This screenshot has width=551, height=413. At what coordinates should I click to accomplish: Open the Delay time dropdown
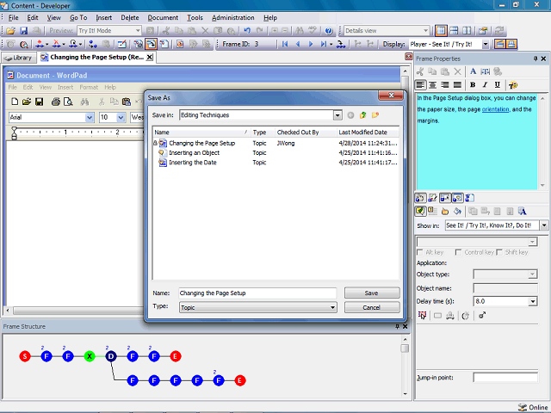point(533,301)
